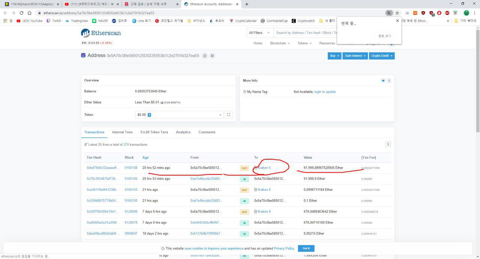Screen dimensions: 480x259
Task: Expand the Tokens nav menu
Action: pyautogui.click(x=304, y=43)
